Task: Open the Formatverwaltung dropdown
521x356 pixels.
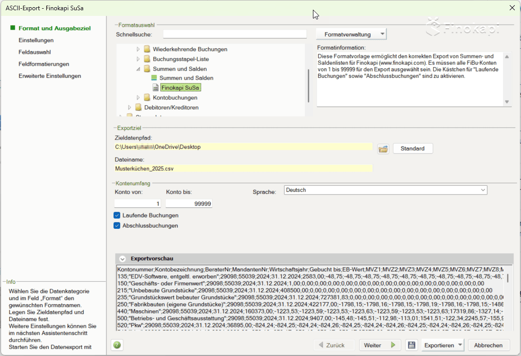Action: [351, 34]
